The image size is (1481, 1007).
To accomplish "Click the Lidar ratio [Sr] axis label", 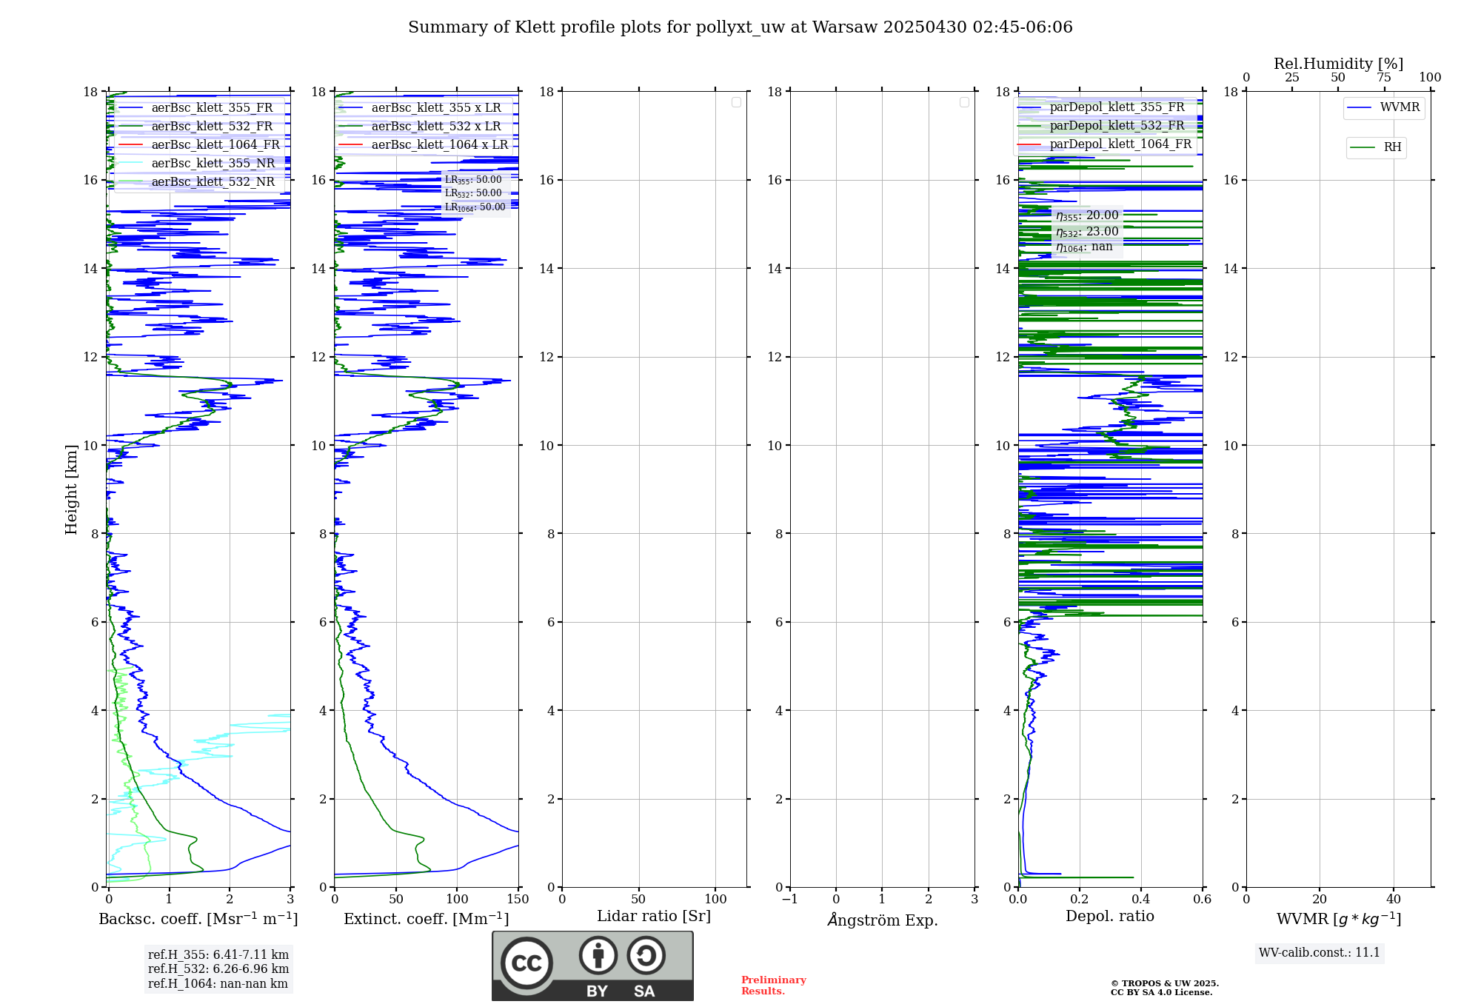I will click(x=654, y=917).
